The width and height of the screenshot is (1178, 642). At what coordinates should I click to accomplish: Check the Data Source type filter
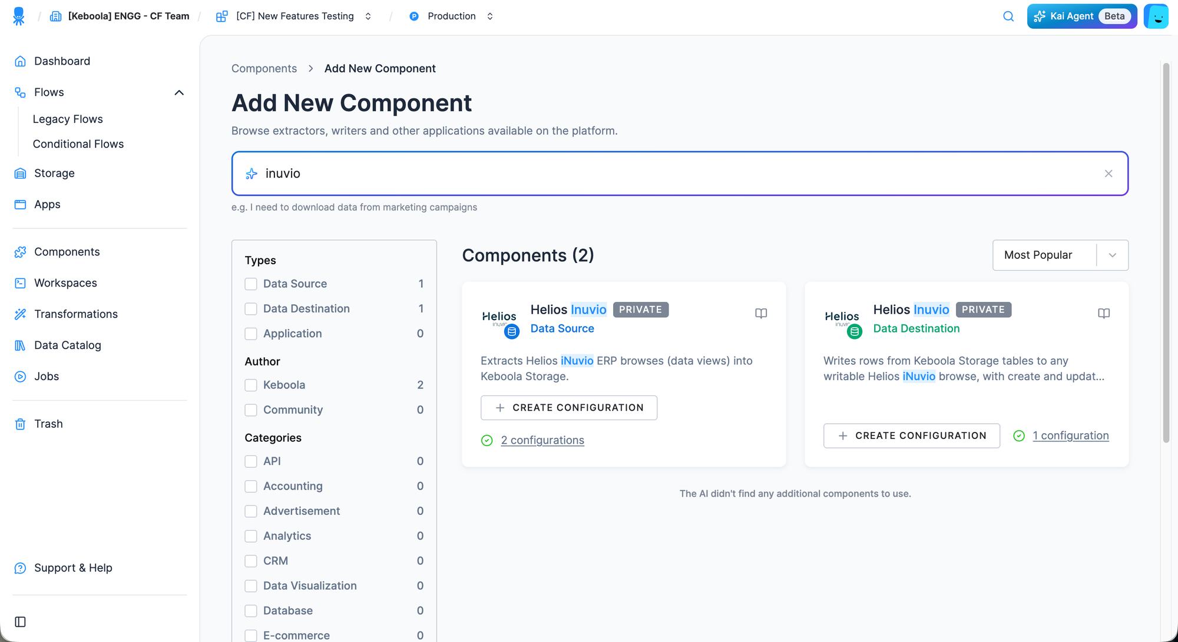point(251,284)
